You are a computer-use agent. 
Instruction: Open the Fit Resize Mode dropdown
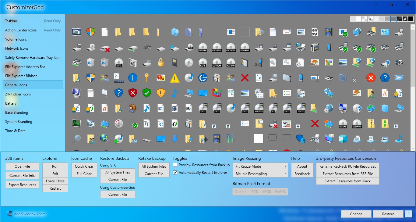(260, 167)
